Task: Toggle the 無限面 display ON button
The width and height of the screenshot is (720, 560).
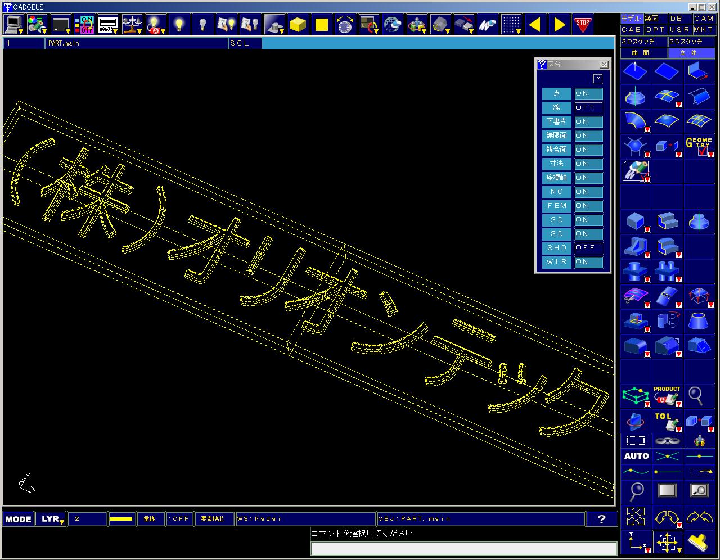Action: [x=588, y=136]
